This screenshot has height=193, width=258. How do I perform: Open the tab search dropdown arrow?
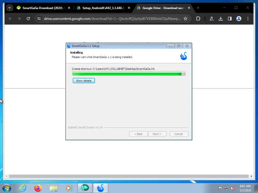point(10,8)
